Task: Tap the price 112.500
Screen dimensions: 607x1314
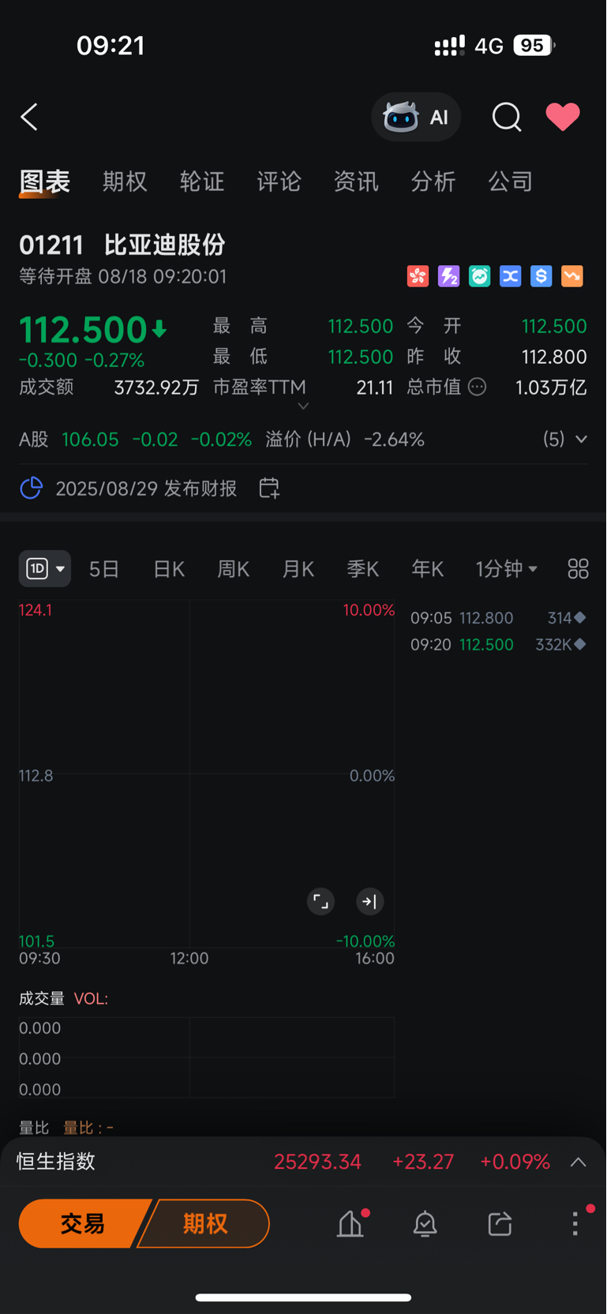Action: point(83,330)
